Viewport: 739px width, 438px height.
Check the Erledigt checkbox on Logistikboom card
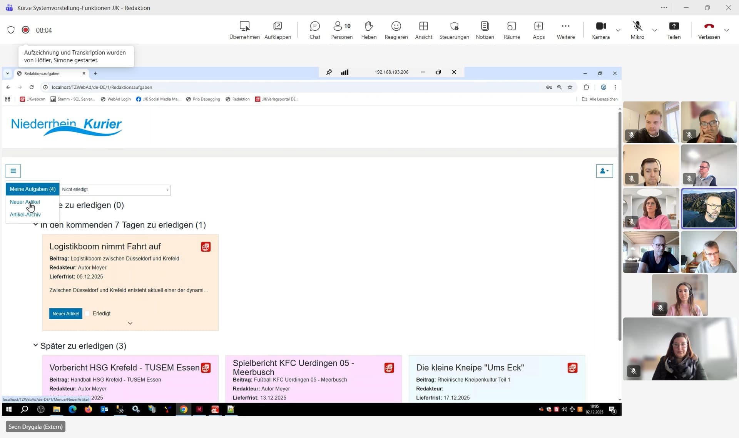coord(87,314)
